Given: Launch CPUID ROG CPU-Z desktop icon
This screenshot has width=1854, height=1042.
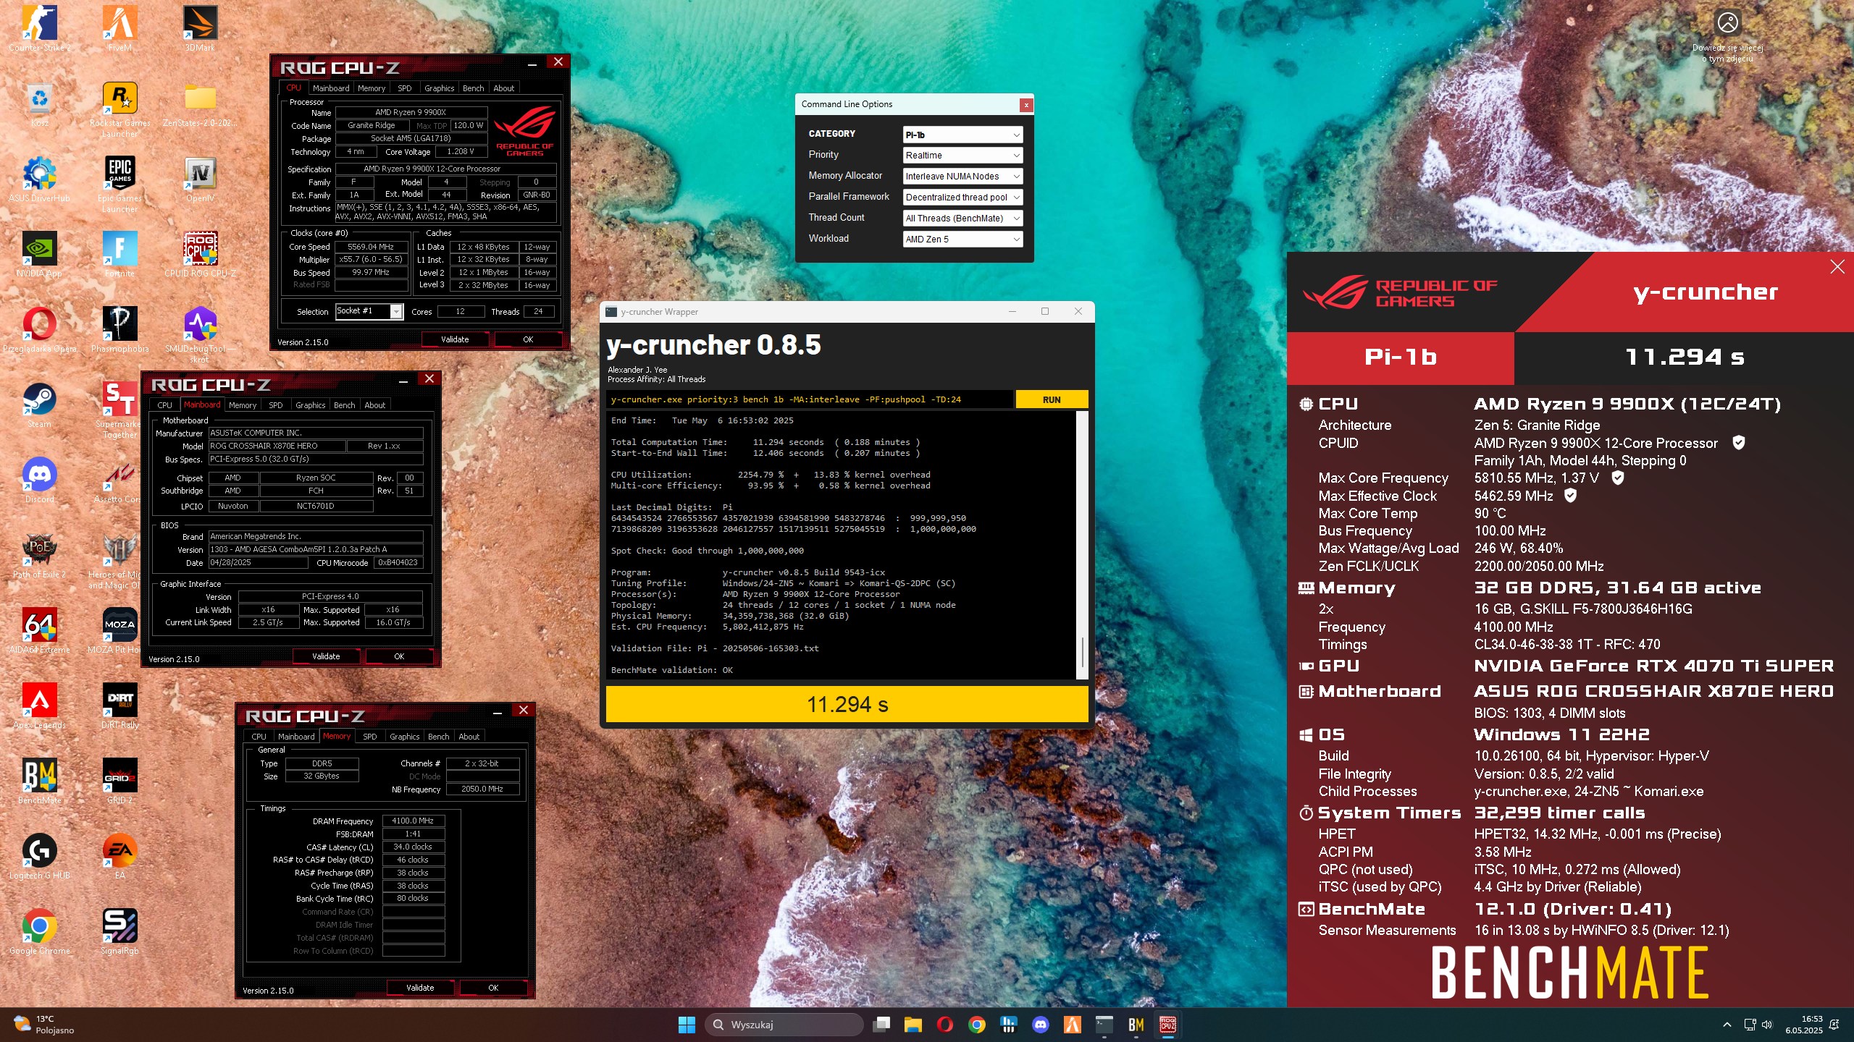Looking at the screenshot, I should [x=200, y=255].
